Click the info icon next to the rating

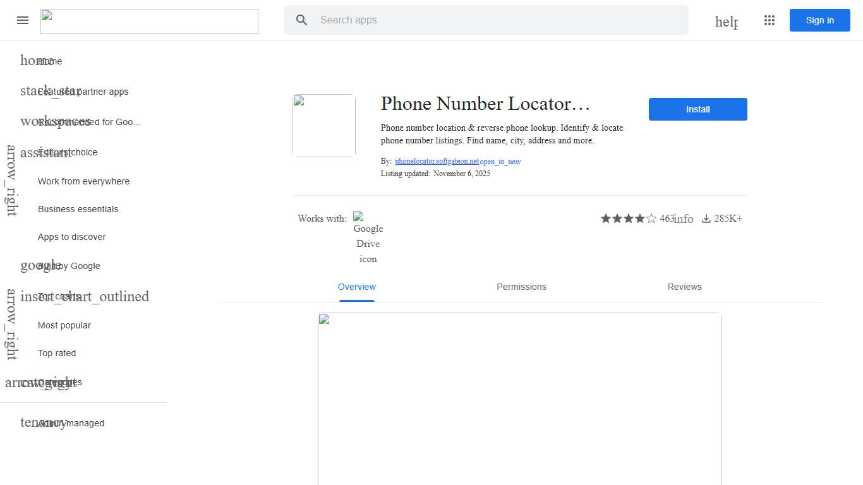684,219
